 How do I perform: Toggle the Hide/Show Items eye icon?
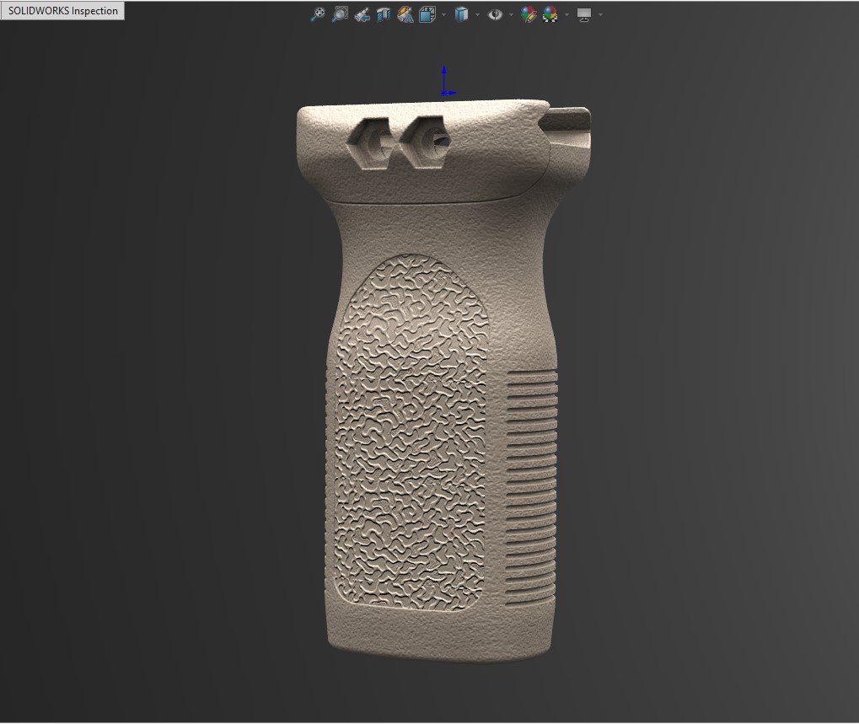point(495,14)
